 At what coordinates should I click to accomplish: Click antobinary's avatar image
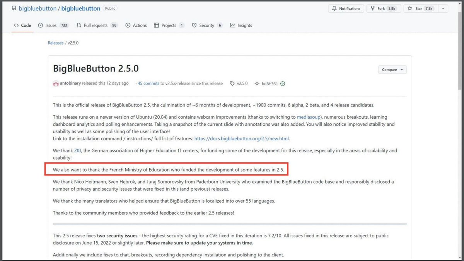(56, 84)
